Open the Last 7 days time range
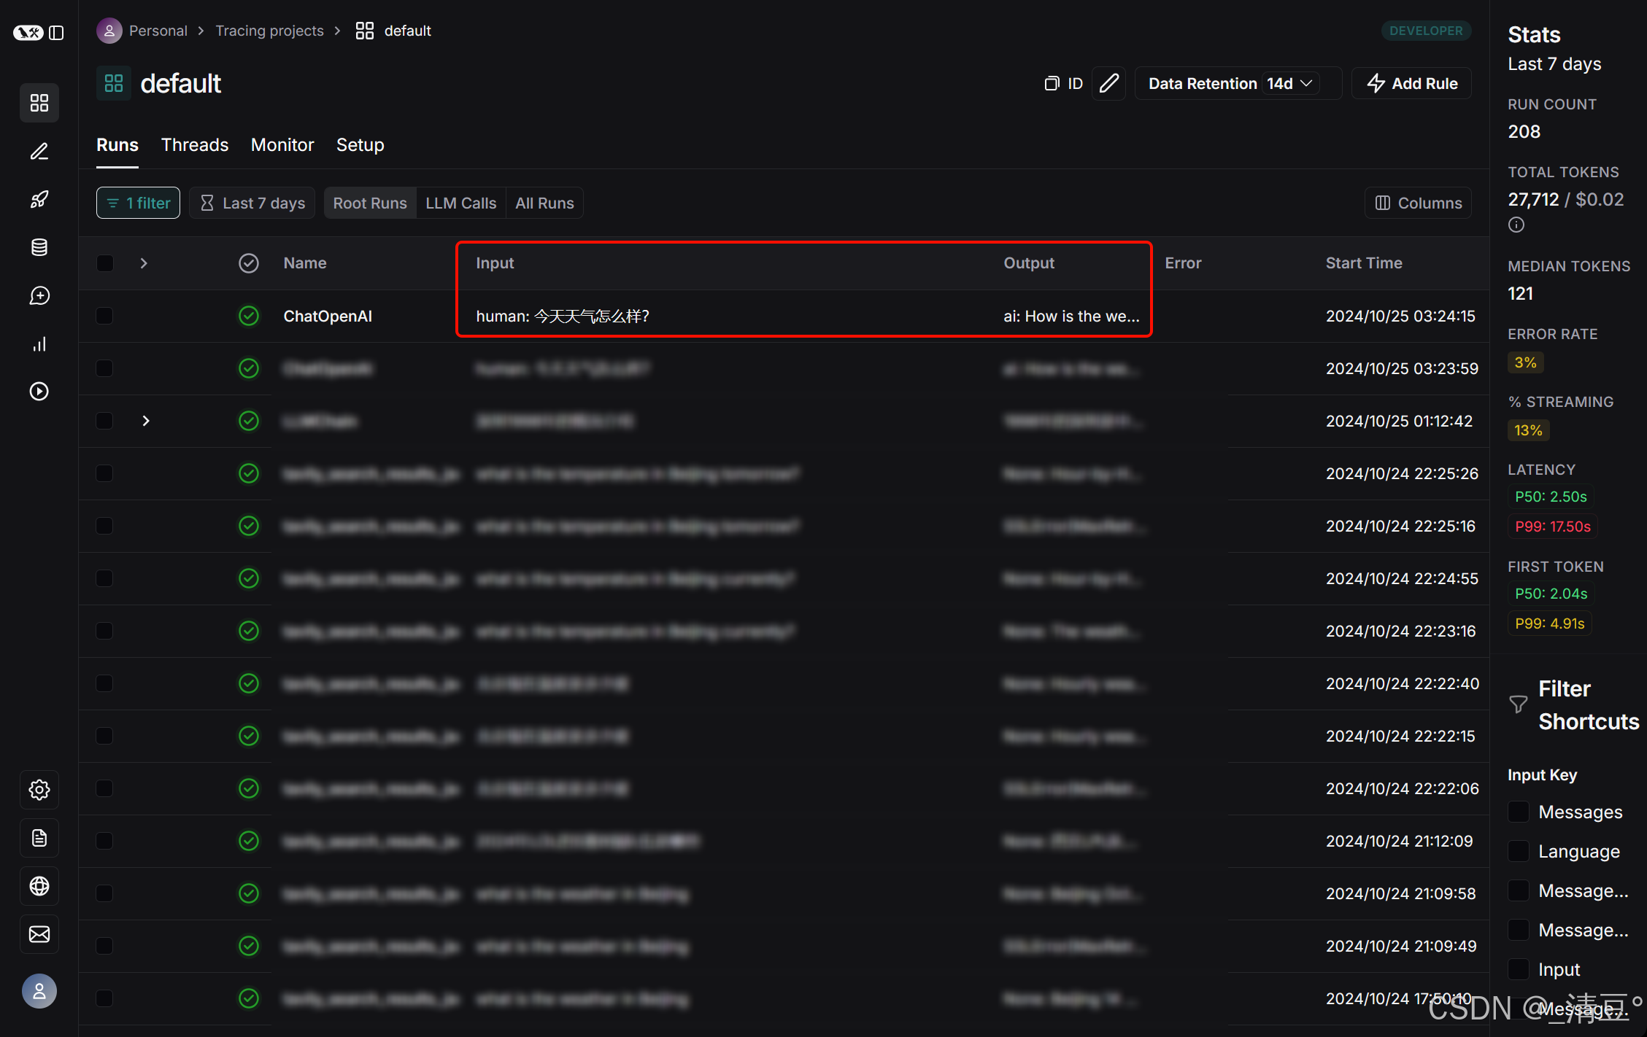This screenshot has width=1647, height=1037. (x=252, y=203)
